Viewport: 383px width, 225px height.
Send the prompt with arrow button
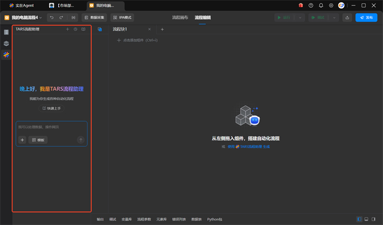tap(81, 140)
